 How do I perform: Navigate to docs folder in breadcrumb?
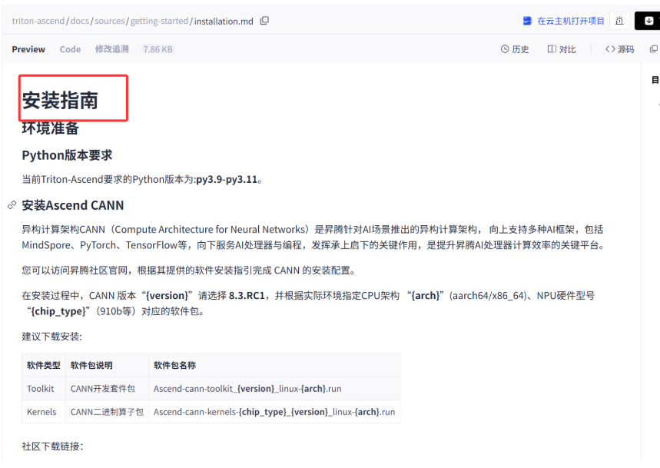(x=80, y=21)
